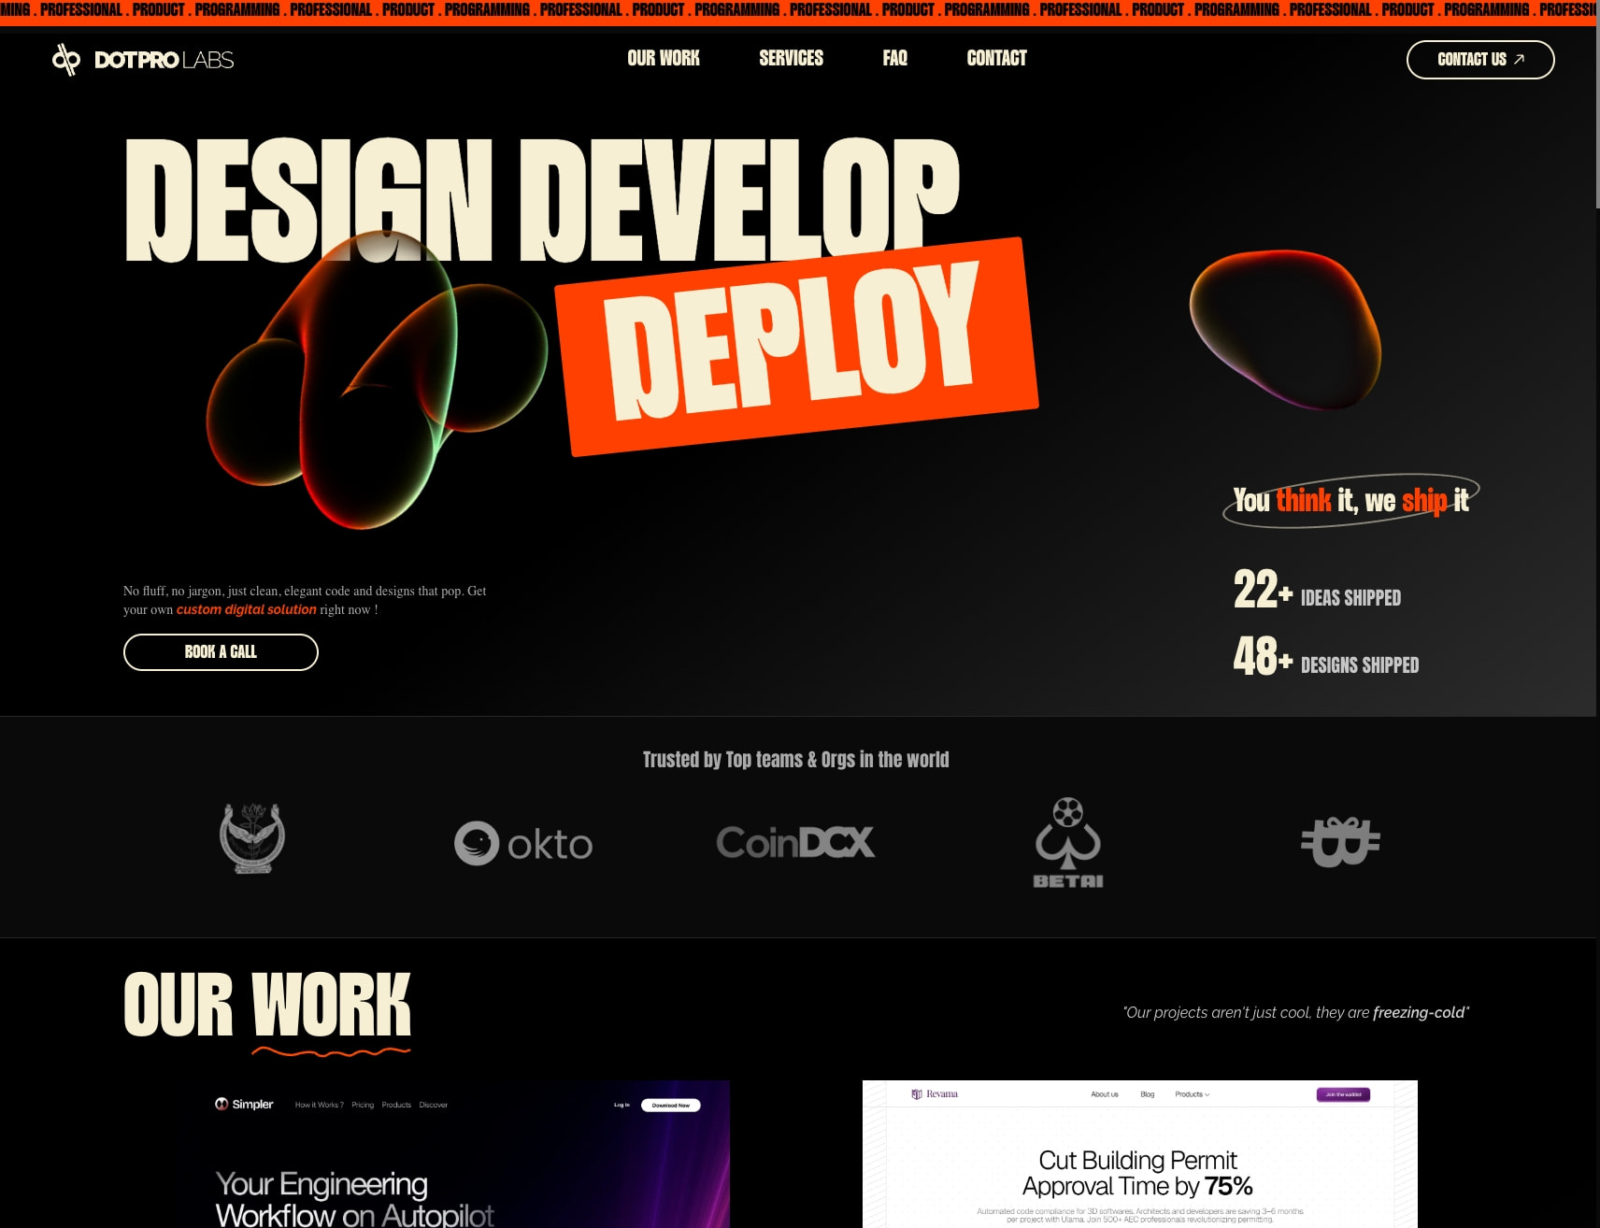
Task: Click the okto logo
Action: 523,843
